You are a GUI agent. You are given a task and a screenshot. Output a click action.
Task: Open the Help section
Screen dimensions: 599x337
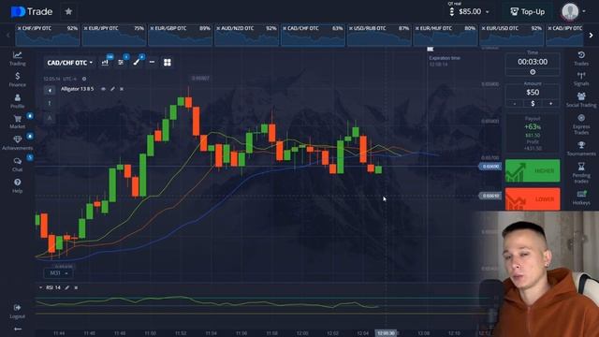[x=17, y=185]
